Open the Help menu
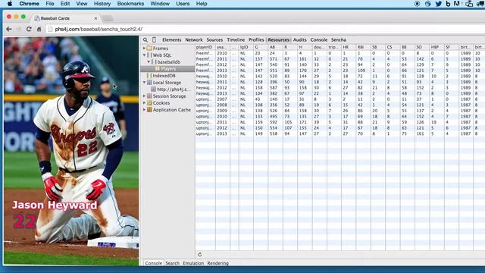This screenshot has height=273, width=485. 202,4
